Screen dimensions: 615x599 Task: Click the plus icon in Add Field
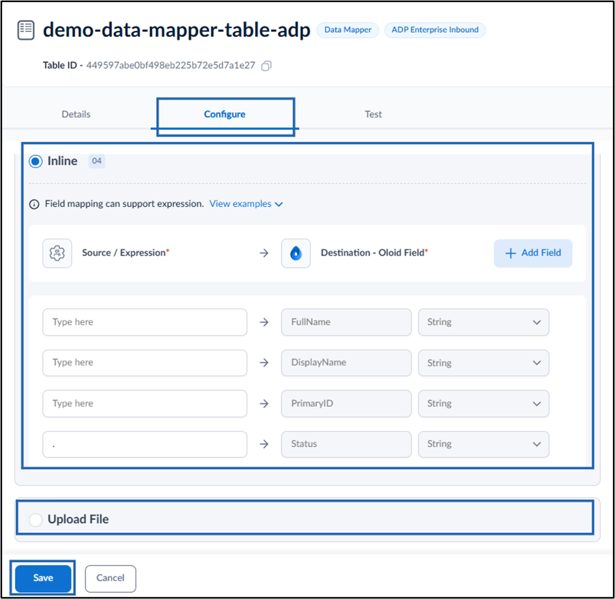[510, 253]
